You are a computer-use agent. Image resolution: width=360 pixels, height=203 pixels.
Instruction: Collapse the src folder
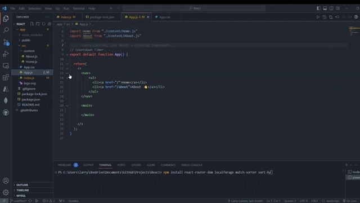pyautogui.click(x=20, y=46)
